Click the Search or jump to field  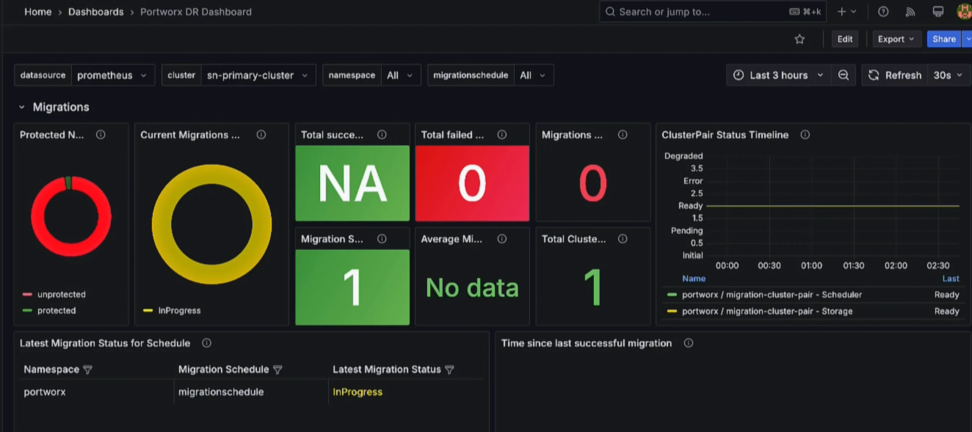pyautogui.click(x=713, y=12)
